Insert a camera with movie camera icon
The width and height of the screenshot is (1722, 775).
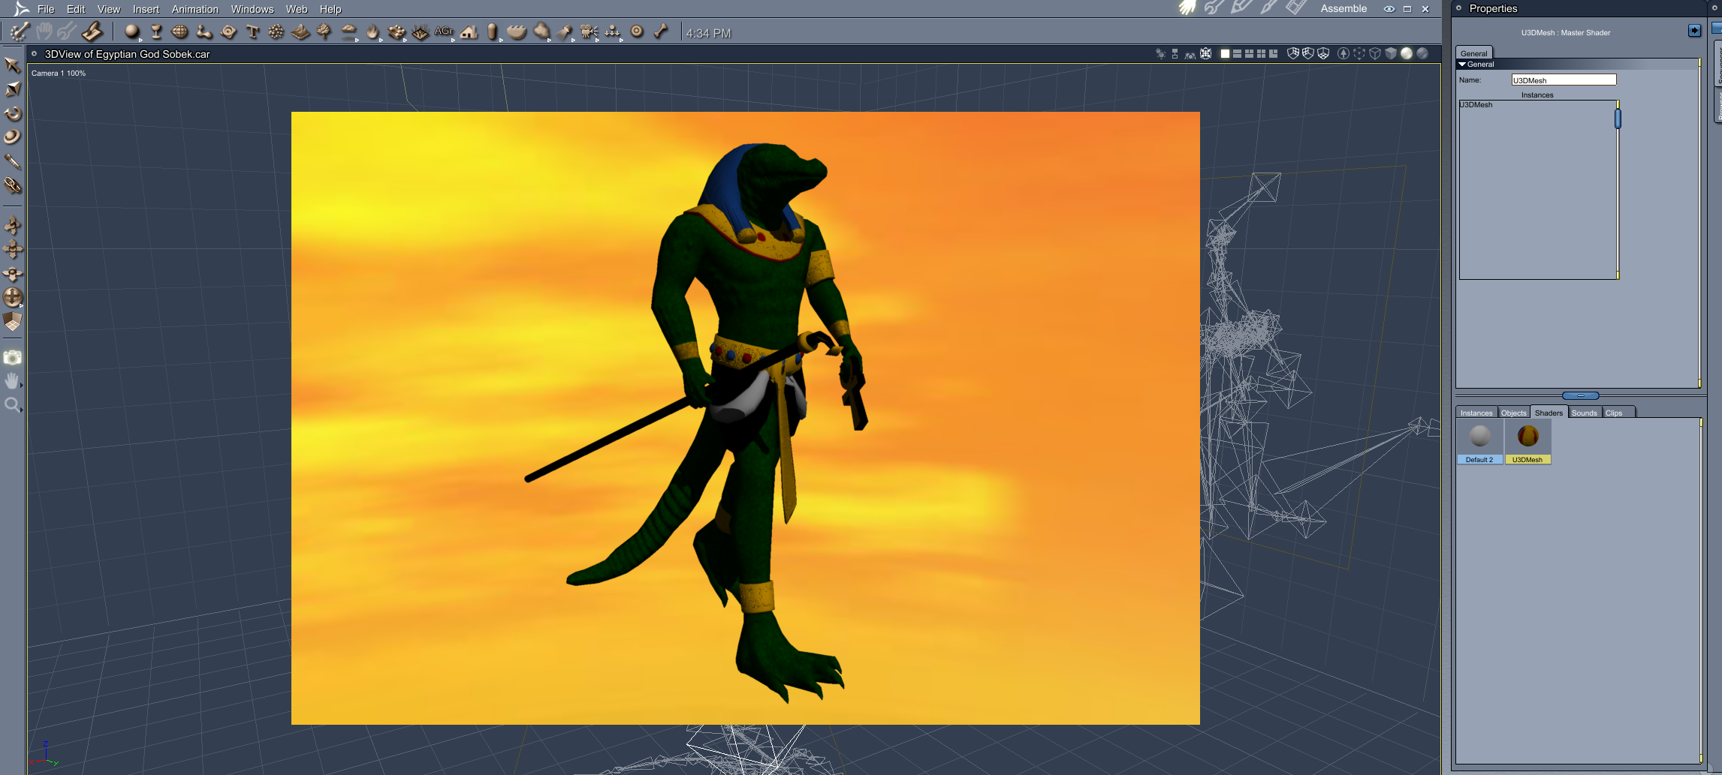(x=589, y=32)
